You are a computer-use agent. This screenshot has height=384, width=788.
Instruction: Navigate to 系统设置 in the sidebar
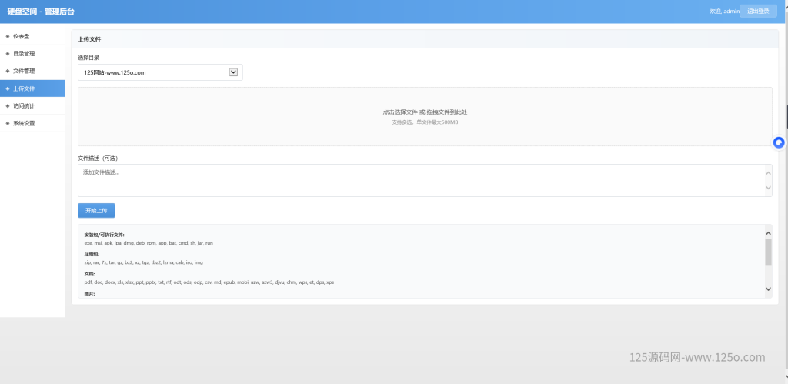(x=24, y=123)
